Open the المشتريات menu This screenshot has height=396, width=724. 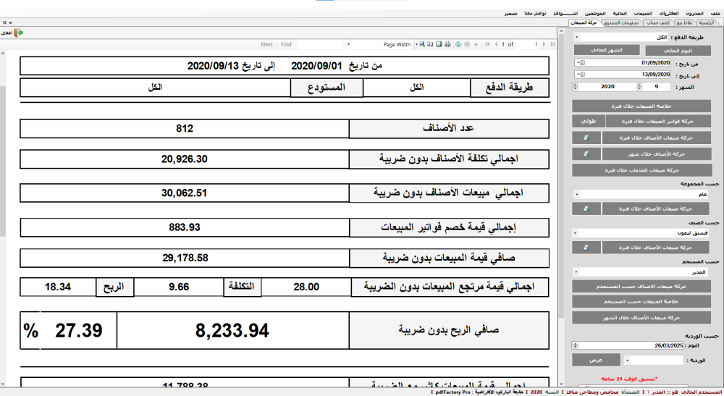tap(670, 14)
